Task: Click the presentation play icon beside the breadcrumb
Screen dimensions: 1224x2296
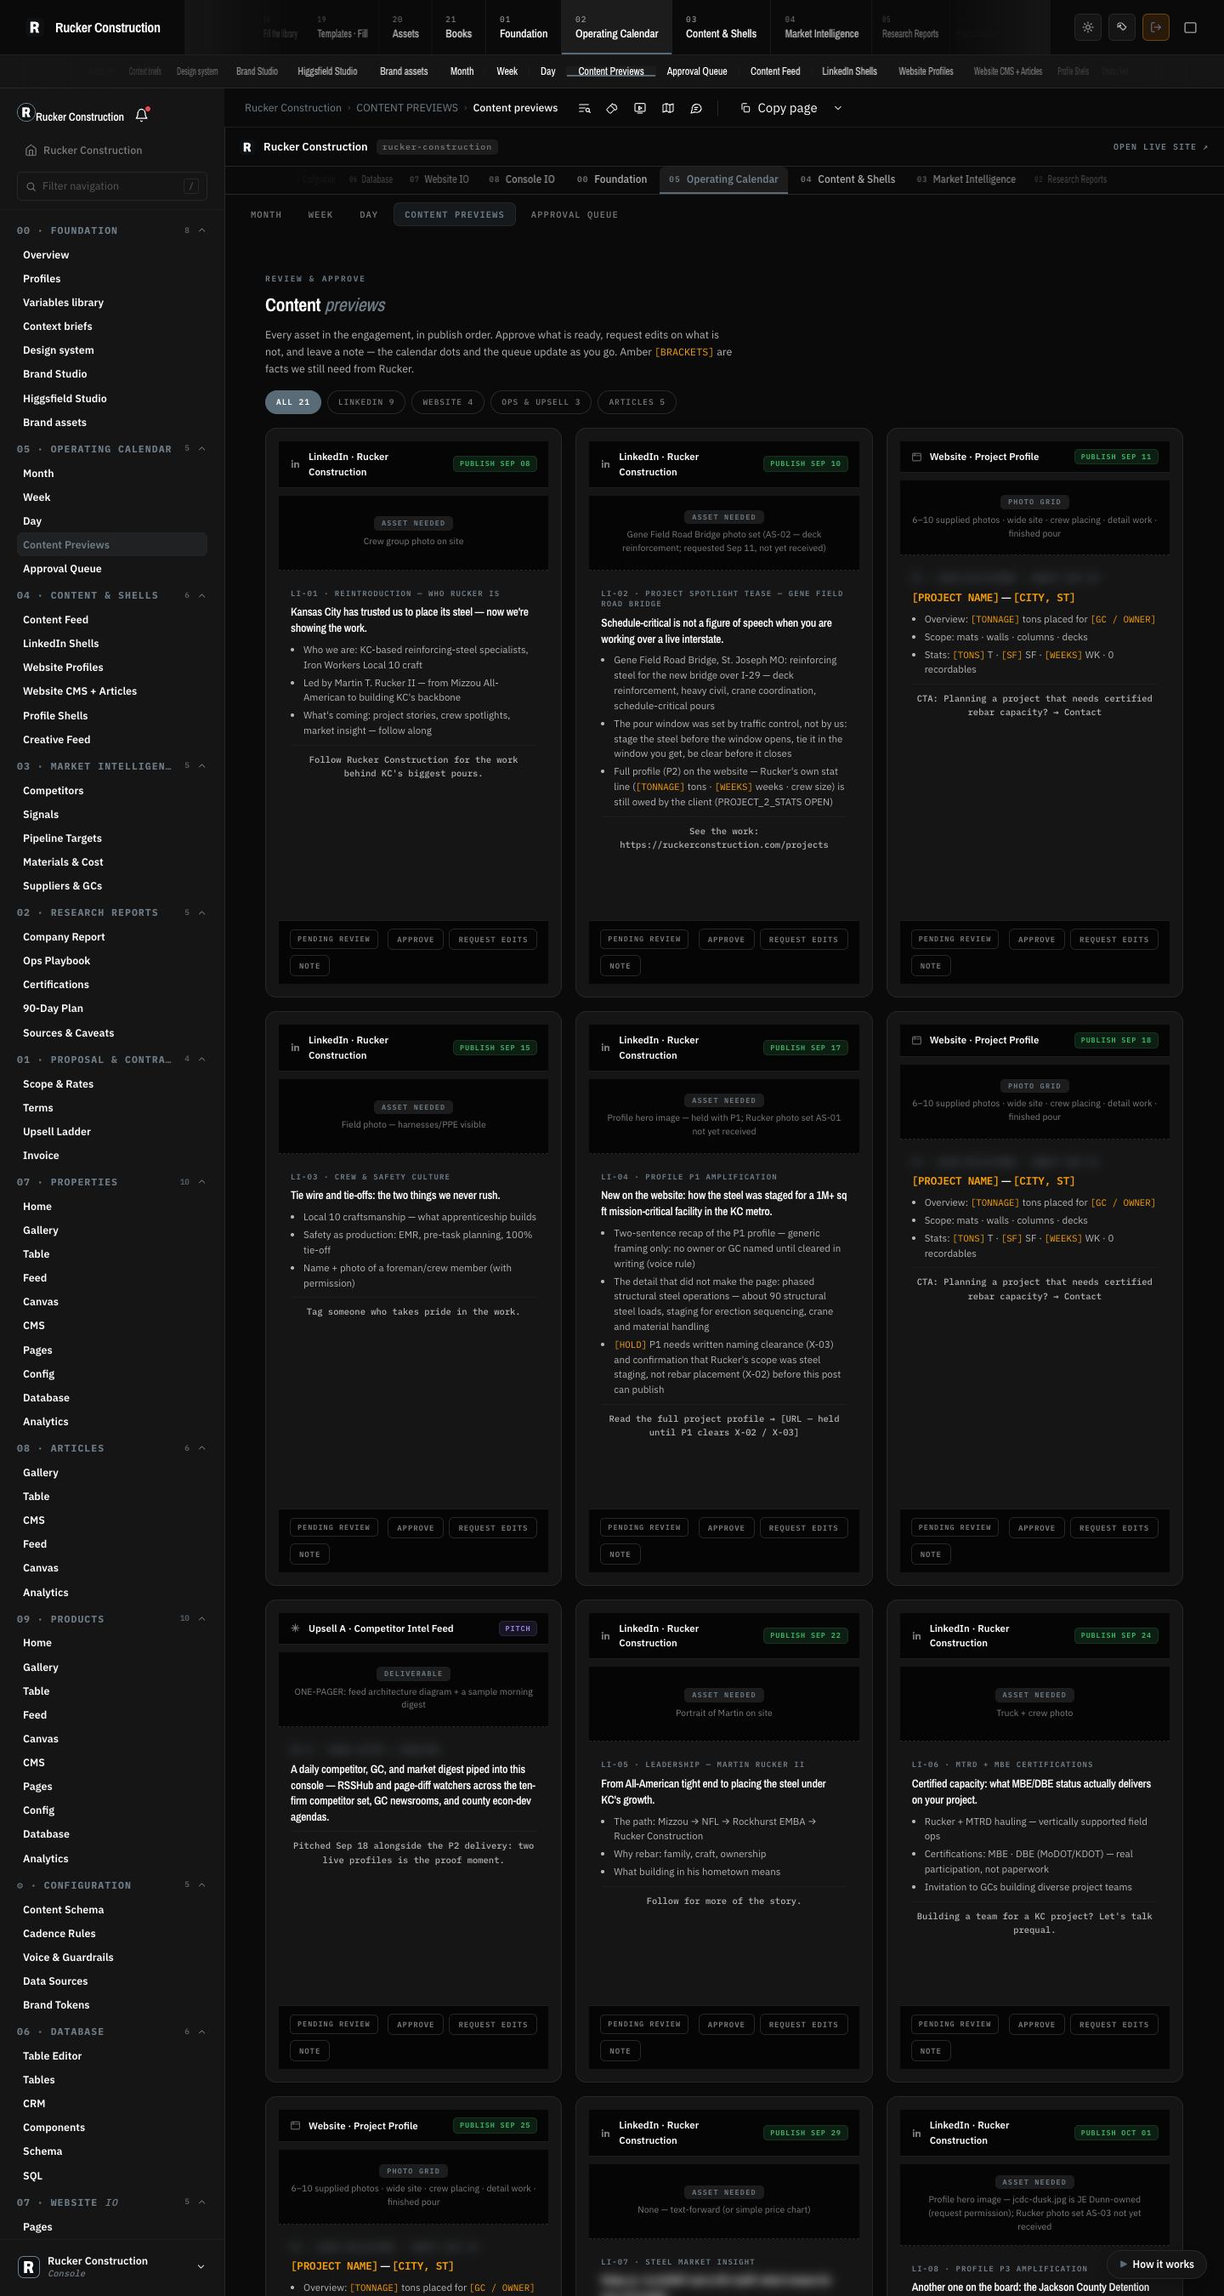Action: pos(639,108)
